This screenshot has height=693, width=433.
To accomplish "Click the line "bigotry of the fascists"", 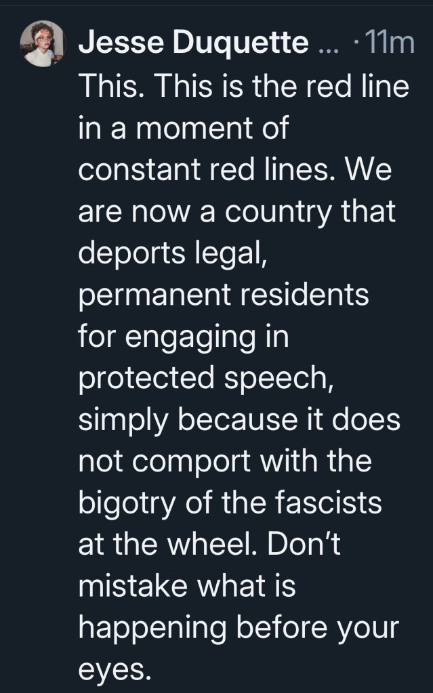I will (230, 502).
